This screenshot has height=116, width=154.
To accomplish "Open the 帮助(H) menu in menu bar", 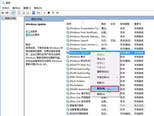I will point(38,8).
